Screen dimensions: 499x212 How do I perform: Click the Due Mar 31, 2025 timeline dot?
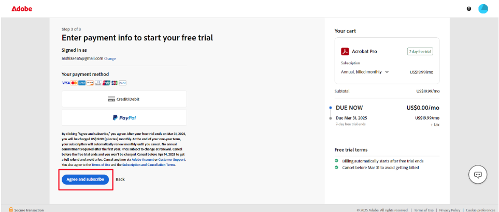coord(331,118)
